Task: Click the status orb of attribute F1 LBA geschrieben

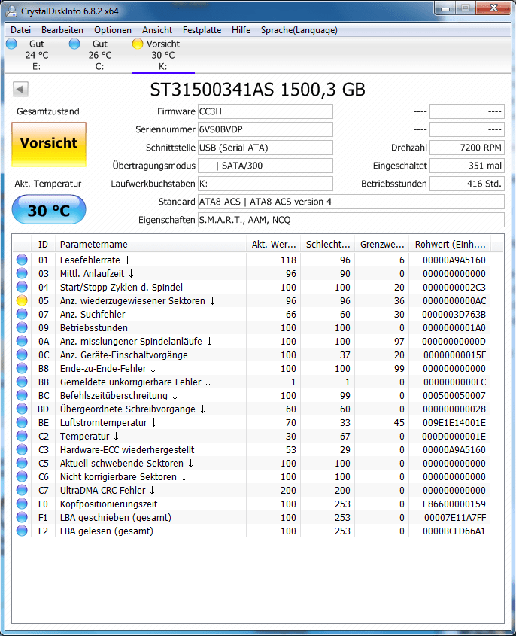Action: click(x=22, y=517)
